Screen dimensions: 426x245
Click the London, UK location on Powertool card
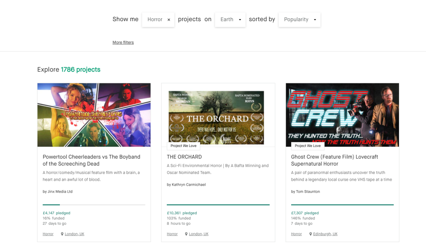coord(74,234)
